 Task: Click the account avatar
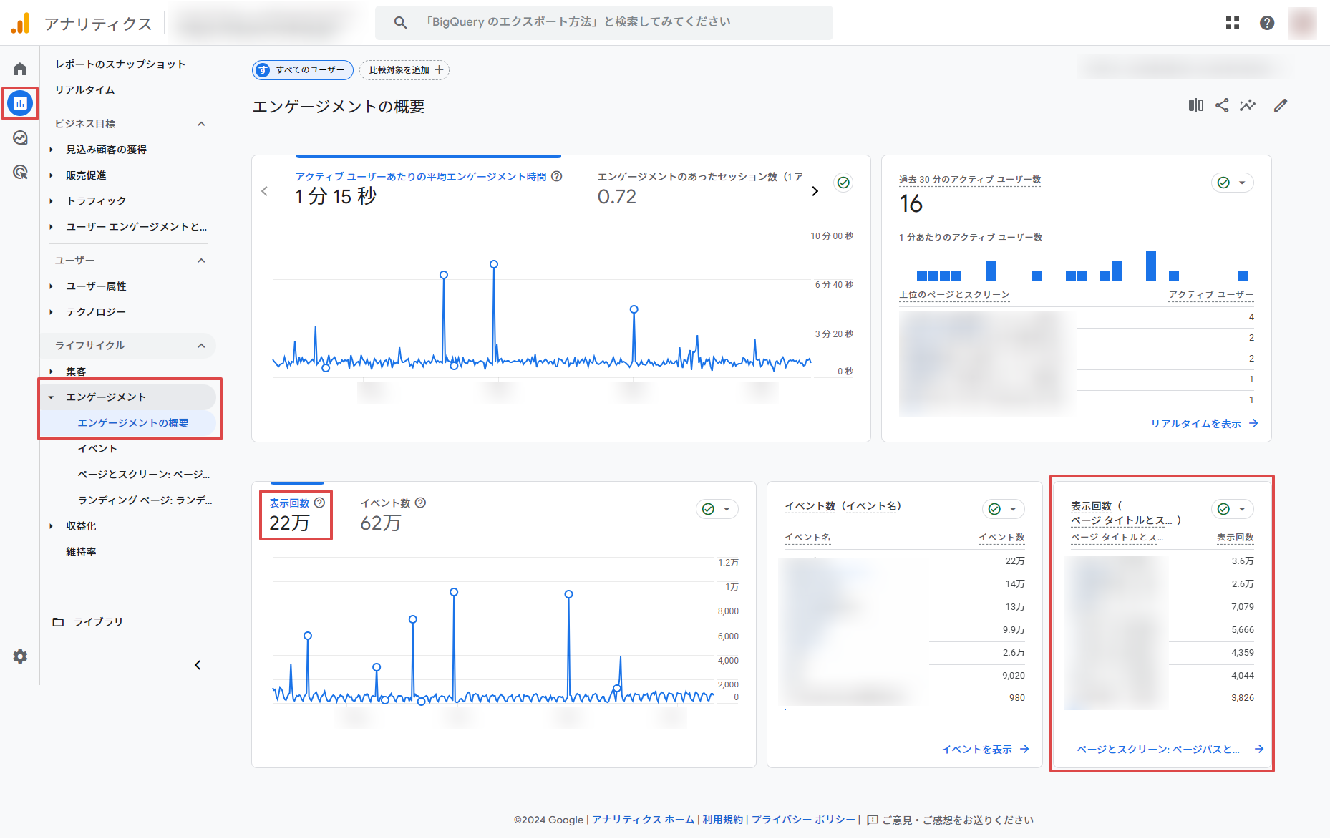[1302, 23]
